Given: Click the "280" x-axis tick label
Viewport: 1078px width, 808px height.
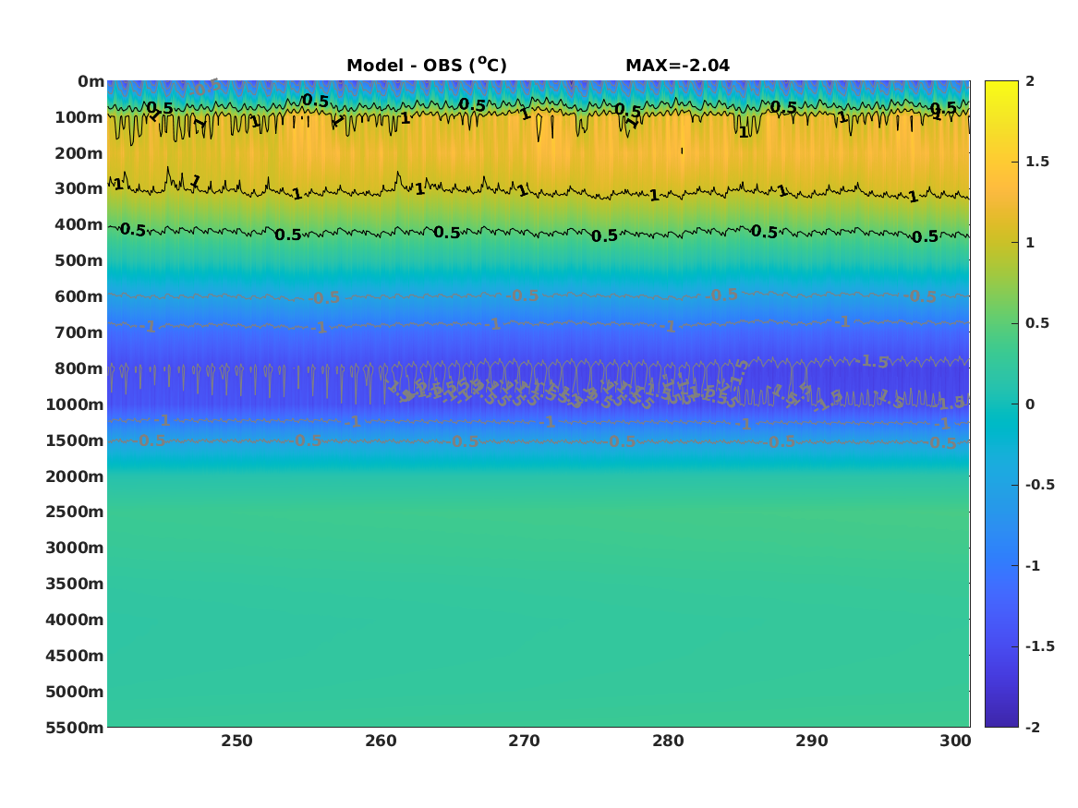Looking at the screenshot, I should 668,741.
